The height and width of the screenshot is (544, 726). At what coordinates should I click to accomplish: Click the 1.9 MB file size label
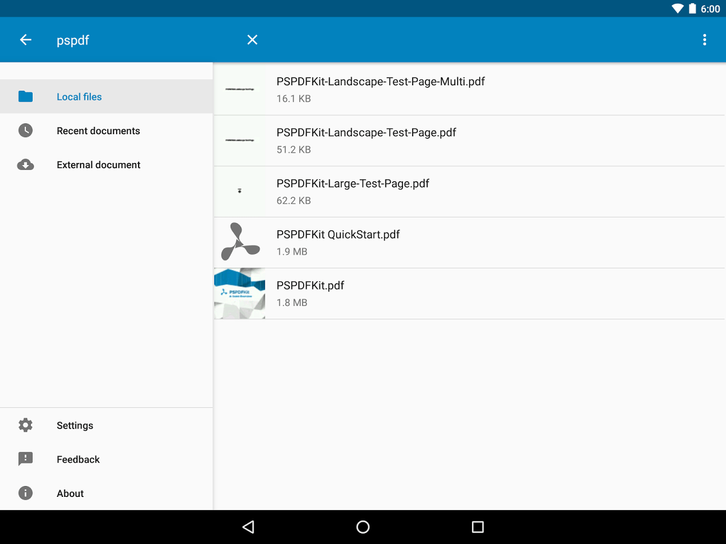292,251
